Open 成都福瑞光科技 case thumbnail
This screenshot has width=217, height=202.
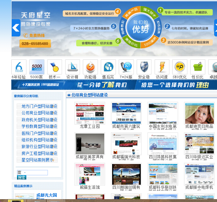pos(126,144)
